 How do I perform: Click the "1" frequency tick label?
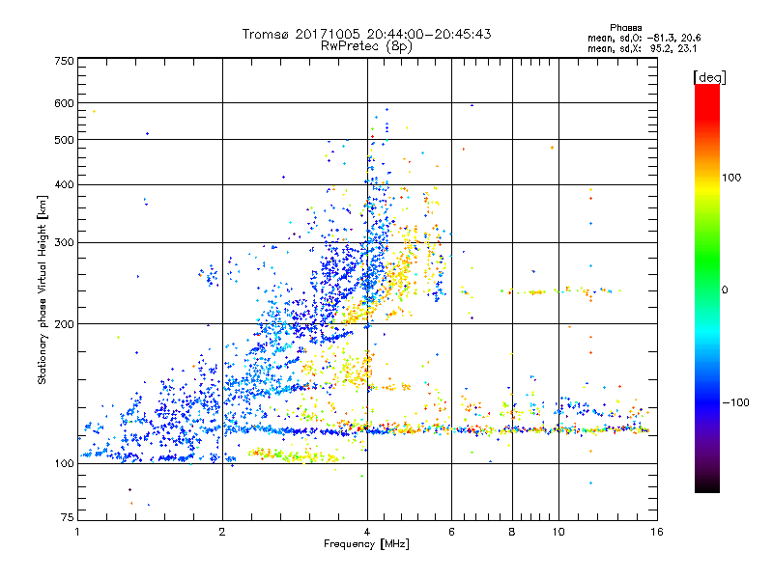click(x=77, y=532)
